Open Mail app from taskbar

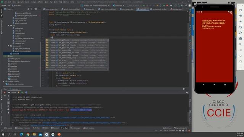pyautogui.click(x=40, y=134)
